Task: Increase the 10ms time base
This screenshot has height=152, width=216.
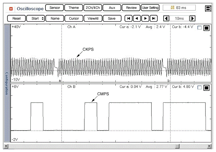Action: coord(193,18)
